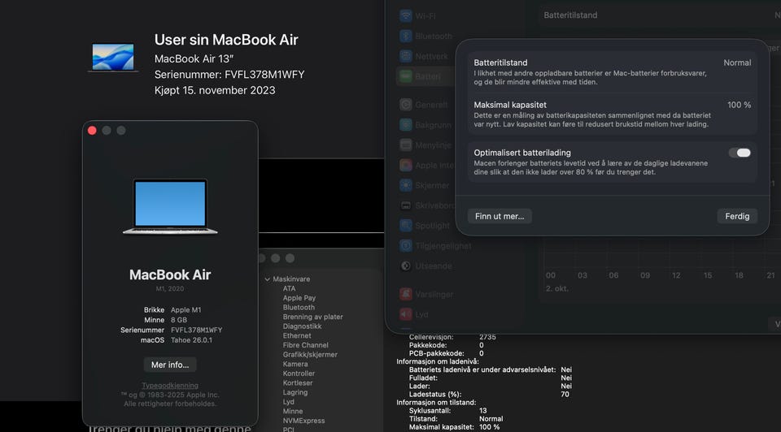Viewport: 781px width, 432px height.
Task: Click the Batteritilstand Normal value in dialog
Action: tap(737, 63)
